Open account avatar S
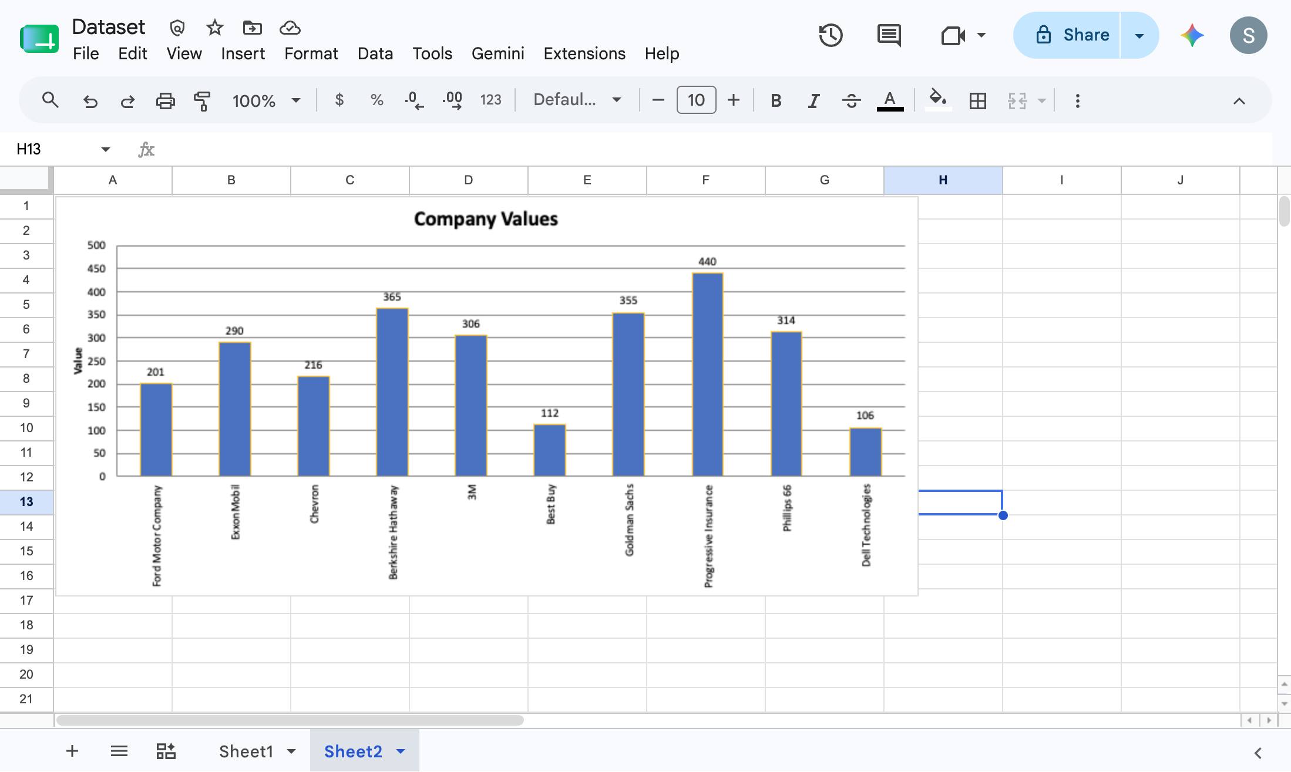This screenshot has height=772, width=1291. [1249, 36]
